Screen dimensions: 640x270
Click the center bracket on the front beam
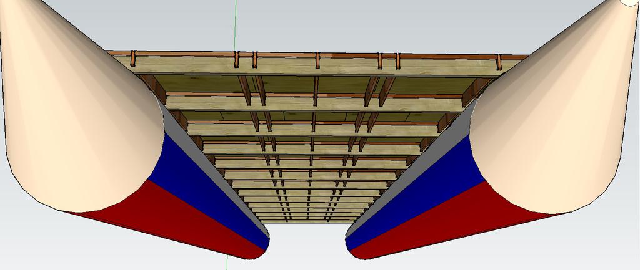point(317,60)
